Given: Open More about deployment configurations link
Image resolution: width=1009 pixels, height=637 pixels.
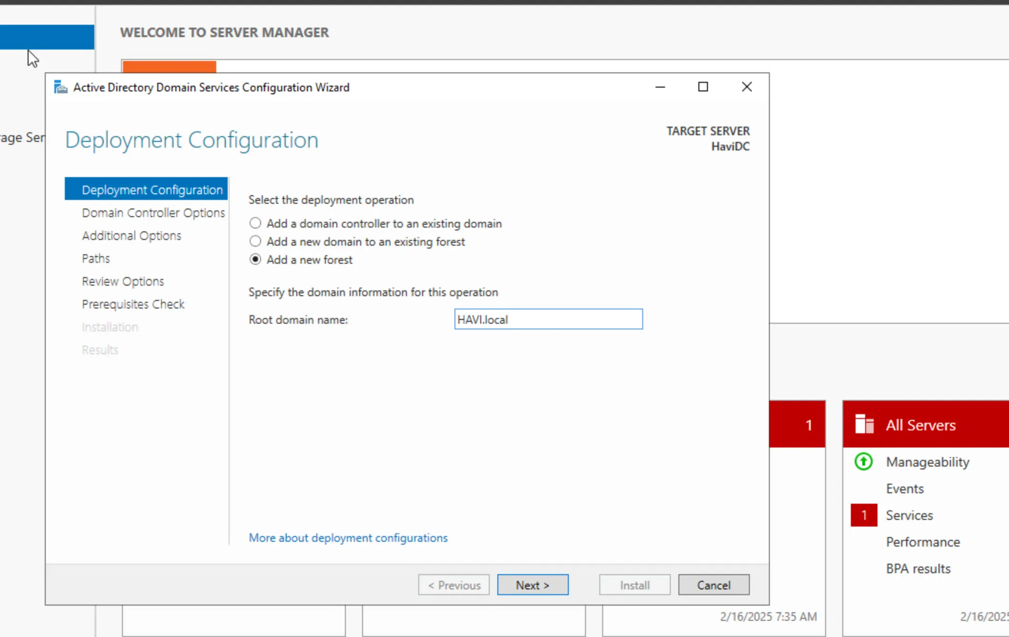Looking at the screenshot, I should click(x=348, y=538).
